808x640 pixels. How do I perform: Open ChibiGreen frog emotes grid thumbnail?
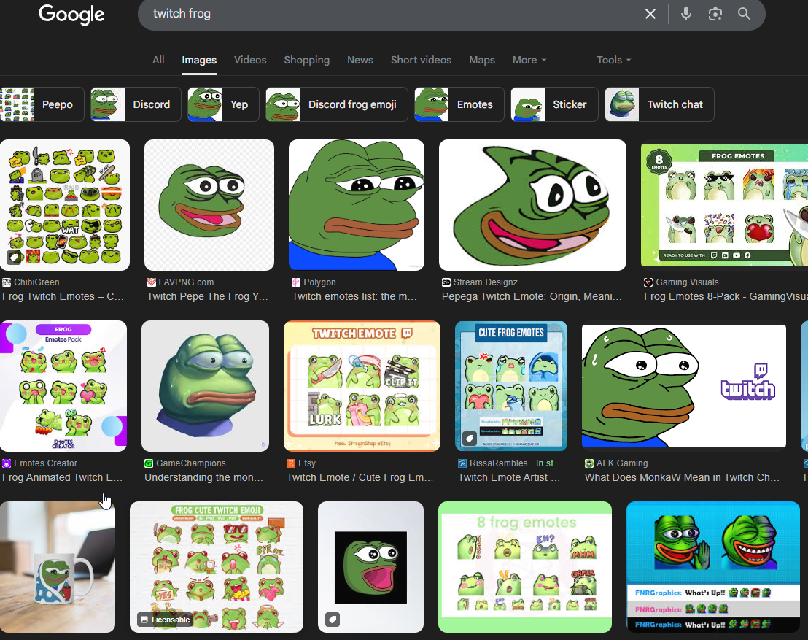[x=64, y=205]
